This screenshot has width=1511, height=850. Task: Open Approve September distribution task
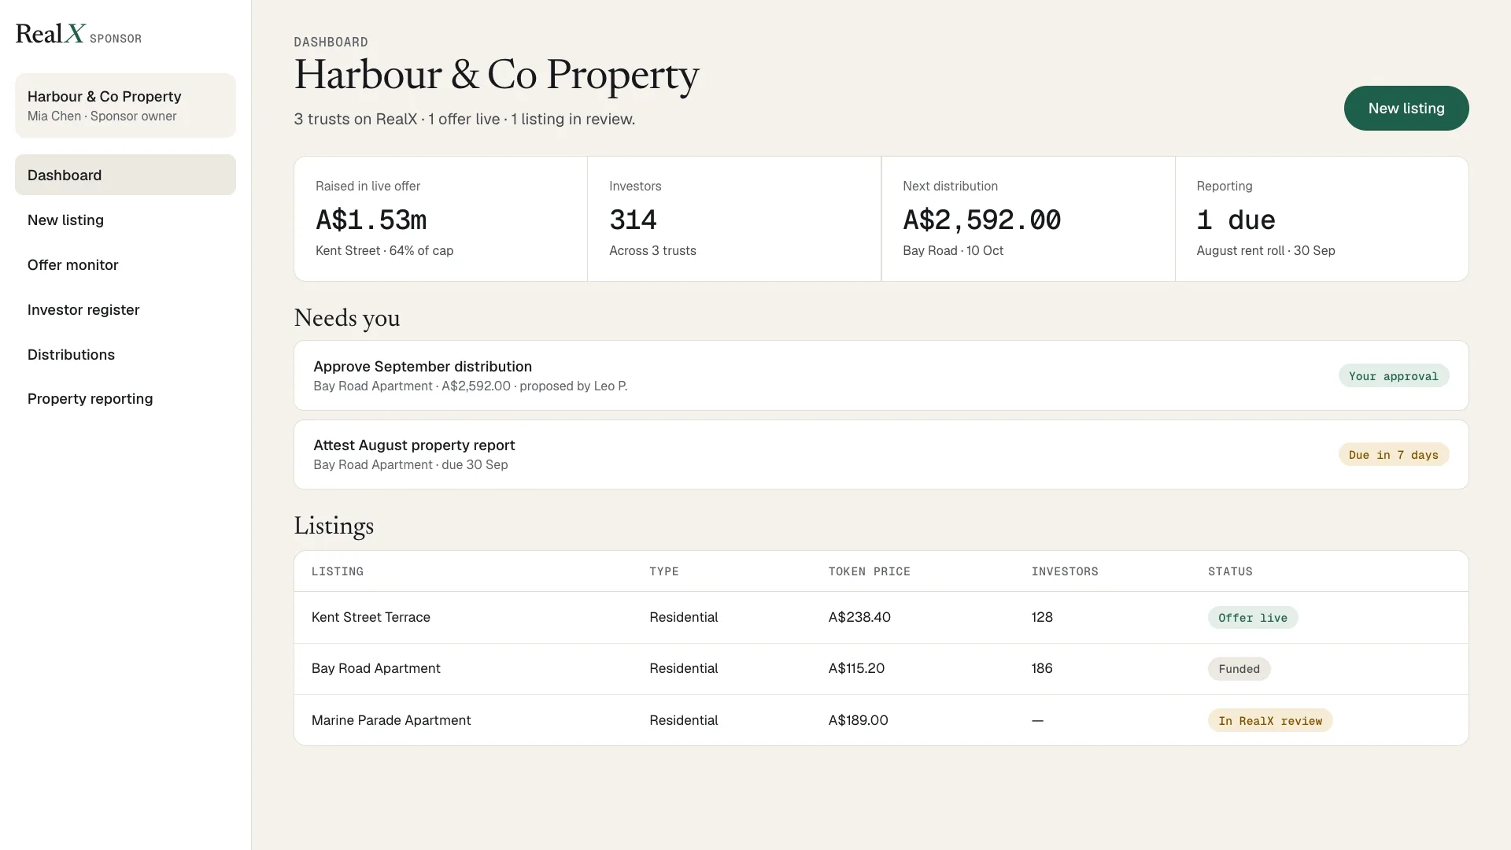pyautogui.click(x=881, y=375)
